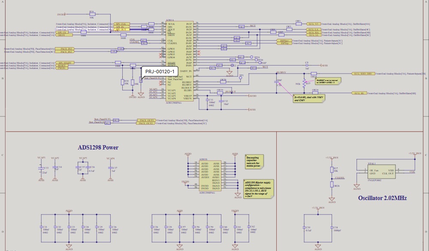Select the ECG_V1 port
This screenshot has height=251, width=429.
[x=313, y=24]
